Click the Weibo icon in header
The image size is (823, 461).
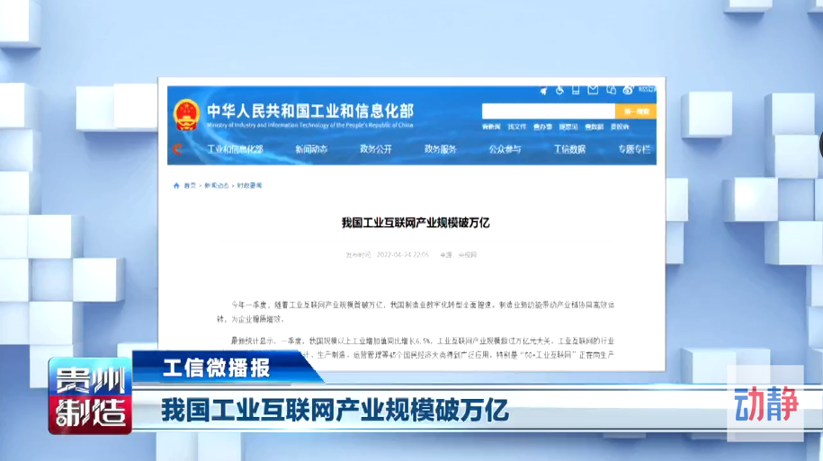(x=627, y=90)
